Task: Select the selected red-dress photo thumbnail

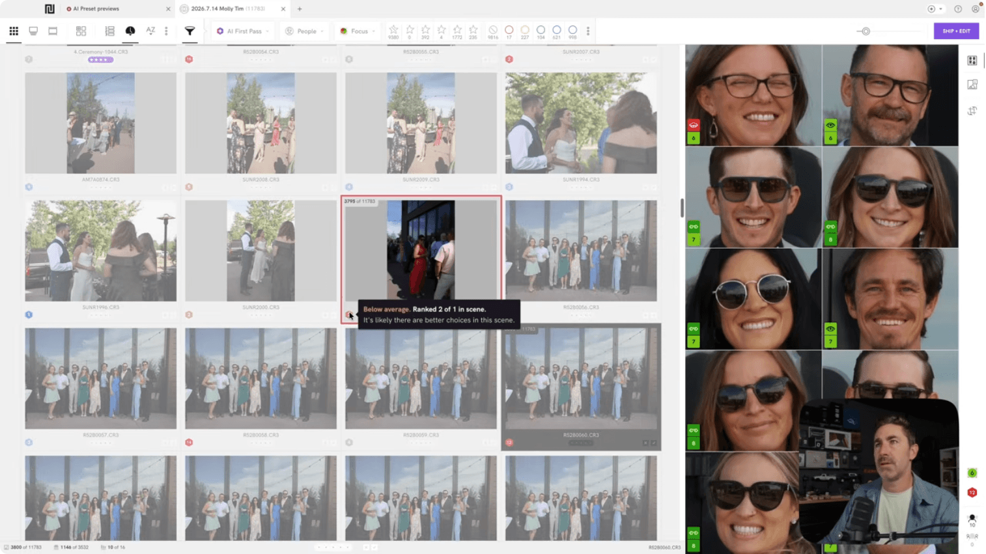Action: pos(421,251)
